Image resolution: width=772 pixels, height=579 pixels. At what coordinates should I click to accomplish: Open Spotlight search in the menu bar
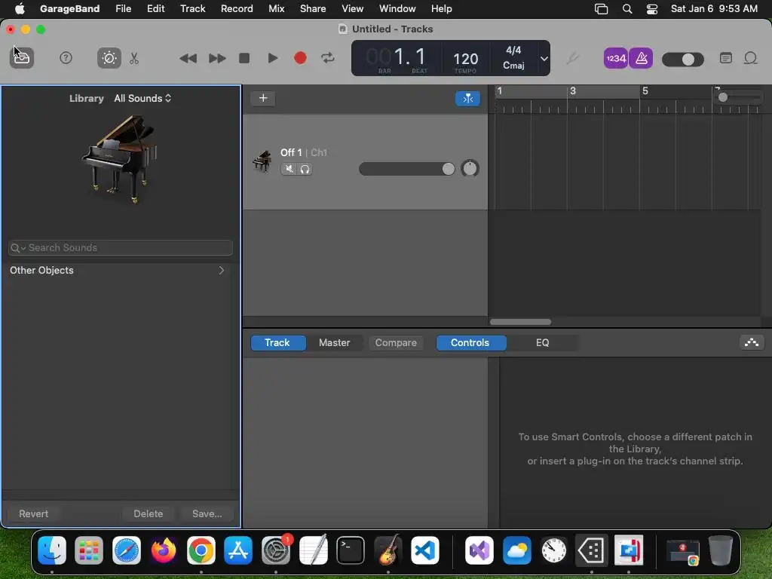pos(626,9)
